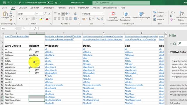Click the Hilfe pane search magnifier icon
This screenshot has height=105, width=187.
180,43
